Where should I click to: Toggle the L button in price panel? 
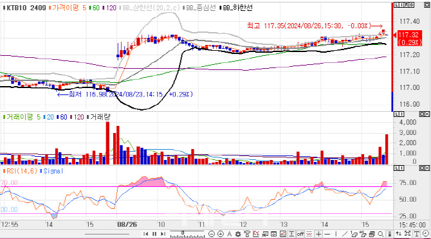[396, 4]
